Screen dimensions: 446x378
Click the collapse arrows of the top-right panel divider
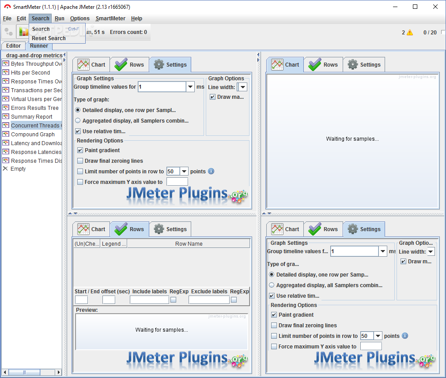click(x=267, y=213)
